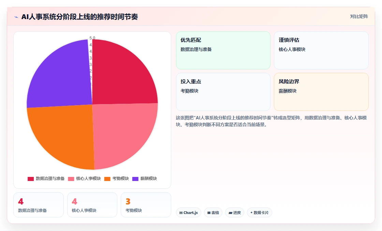Open the 谨慎评估 matrix card
Image resolution: width=382 pixels, height=231 pixels.
pyautogui.click(x=321, y=50)
